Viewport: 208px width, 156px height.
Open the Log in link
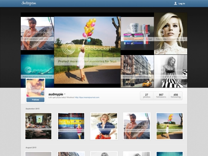181,3
